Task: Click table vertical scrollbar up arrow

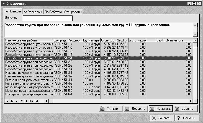Action: point(195,41)
